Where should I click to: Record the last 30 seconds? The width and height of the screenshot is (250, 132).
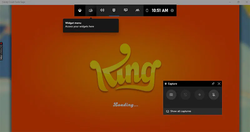coord(185,95)
